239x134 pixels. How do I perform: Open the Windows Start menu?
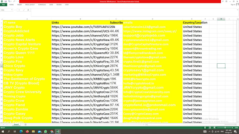3,132
